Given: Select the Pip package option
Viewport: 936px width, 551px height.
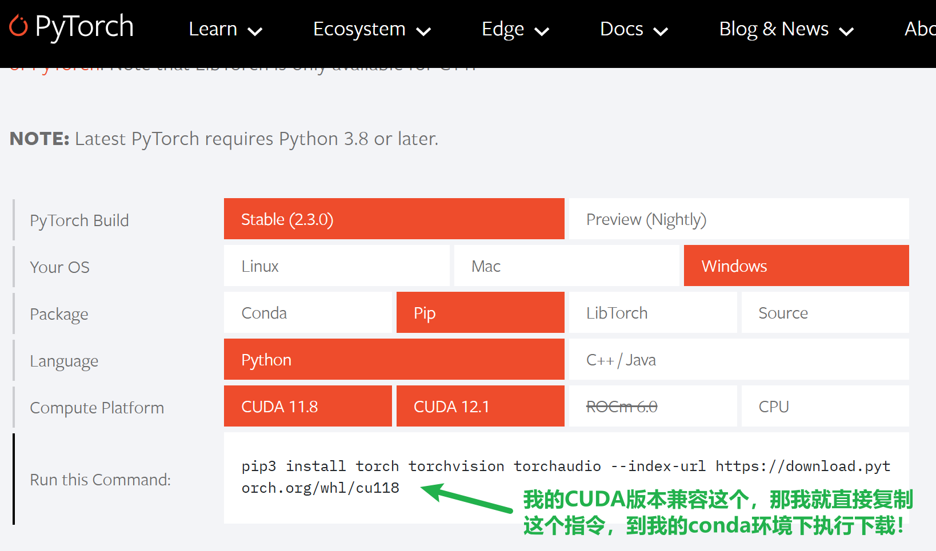Looking at the screenshot, I should pos(480,313).
